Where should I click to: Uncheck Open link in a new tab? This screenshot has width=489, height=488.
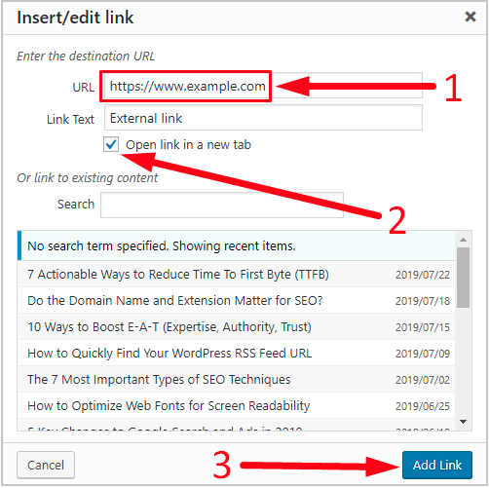click(111, 144)
